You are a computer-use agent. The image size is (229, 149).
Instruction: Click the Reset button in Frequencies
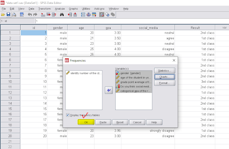120,122
